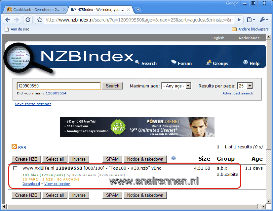Bookmark this page with the star icon
Viewport: 273px width, 211px height.
click(x=40, y=20)
